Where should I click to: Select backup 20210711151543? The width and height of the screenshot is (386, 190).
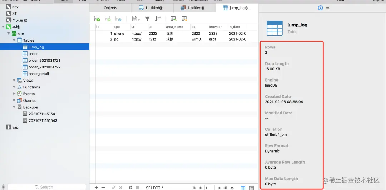[x=43, y=120]
